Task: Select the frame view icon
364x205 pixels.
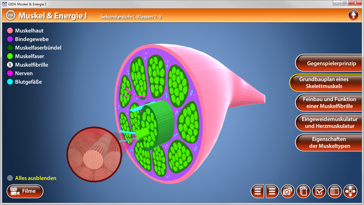Action: coord(335,191)
